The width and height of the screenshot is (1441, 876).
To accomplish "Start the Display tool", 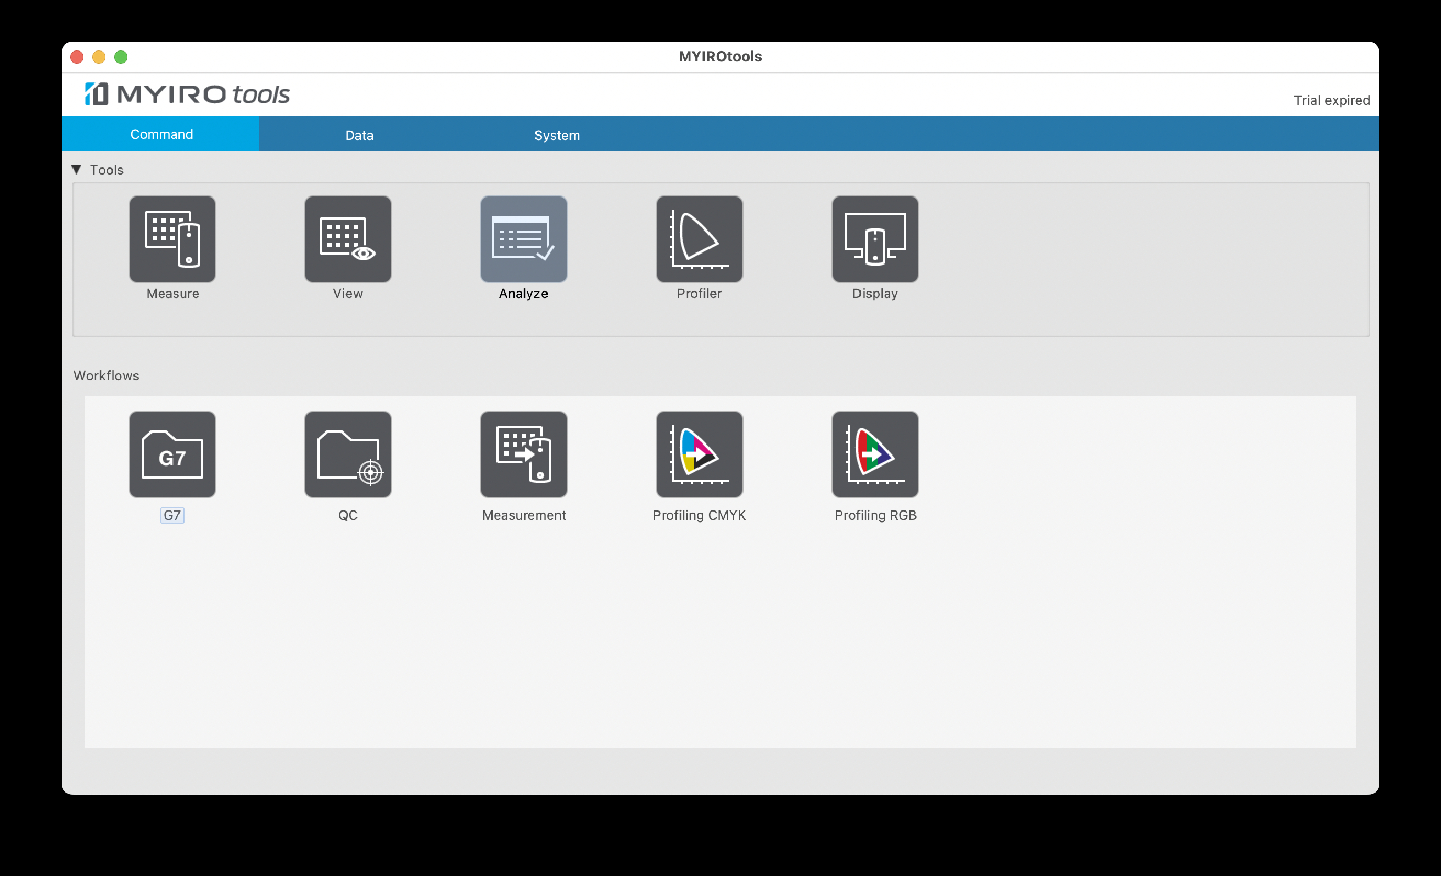I will click(x=875, y=239).
